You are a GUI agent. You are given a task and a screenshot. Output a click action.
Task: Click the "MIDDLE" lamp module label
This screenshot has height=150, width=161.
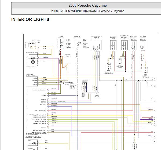[30, 148]
